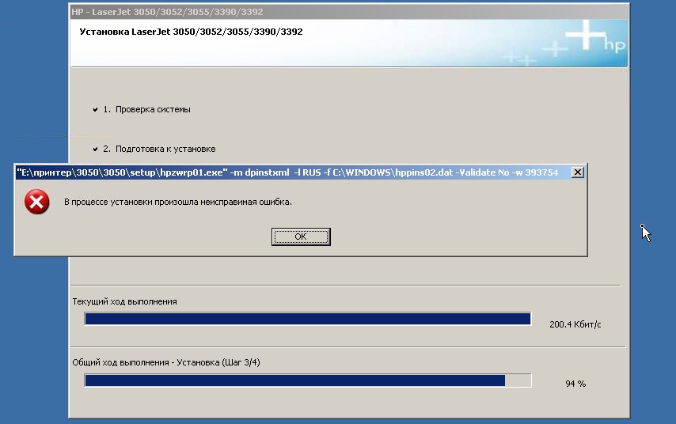The width and height of the screenshot is (676, 424).
Task: Click OK in the error dialog
Action: [301, 237]
